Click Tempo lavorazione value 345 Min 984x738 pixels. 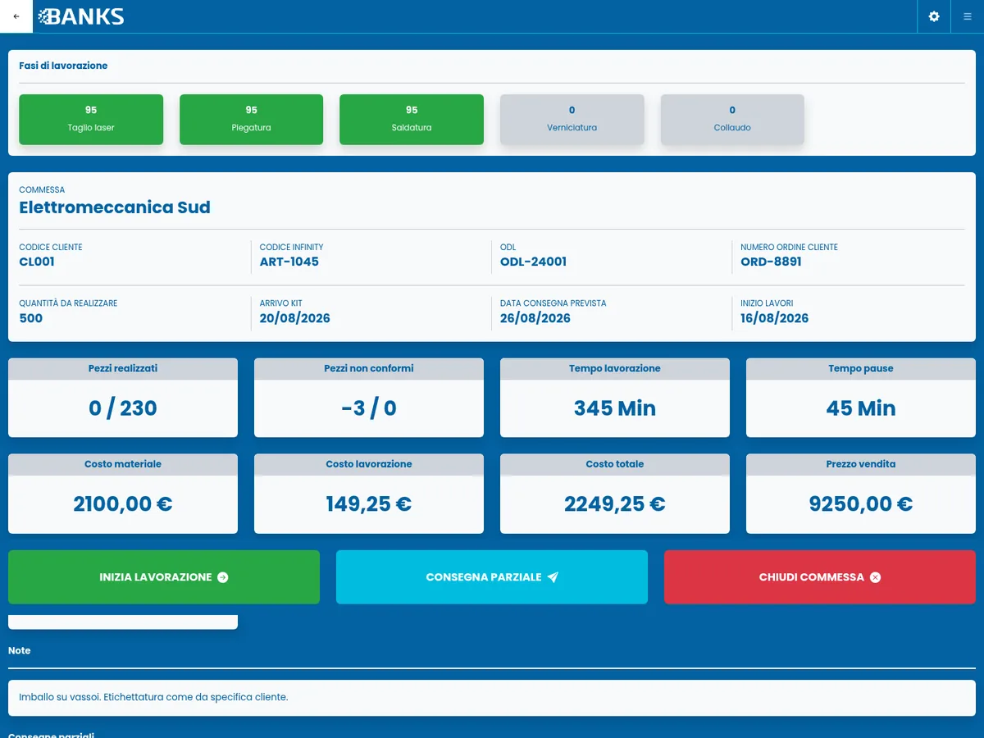[x=615, y=408]
